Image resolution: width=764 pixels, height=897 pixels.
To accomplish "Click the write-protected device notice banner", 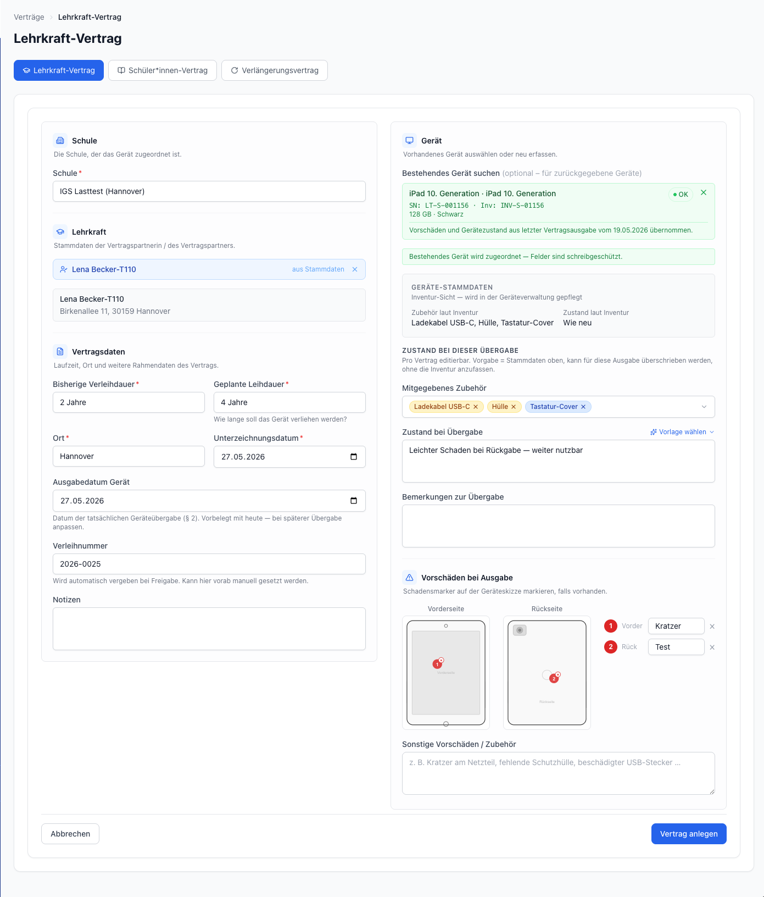I will [x=559, y=257].
